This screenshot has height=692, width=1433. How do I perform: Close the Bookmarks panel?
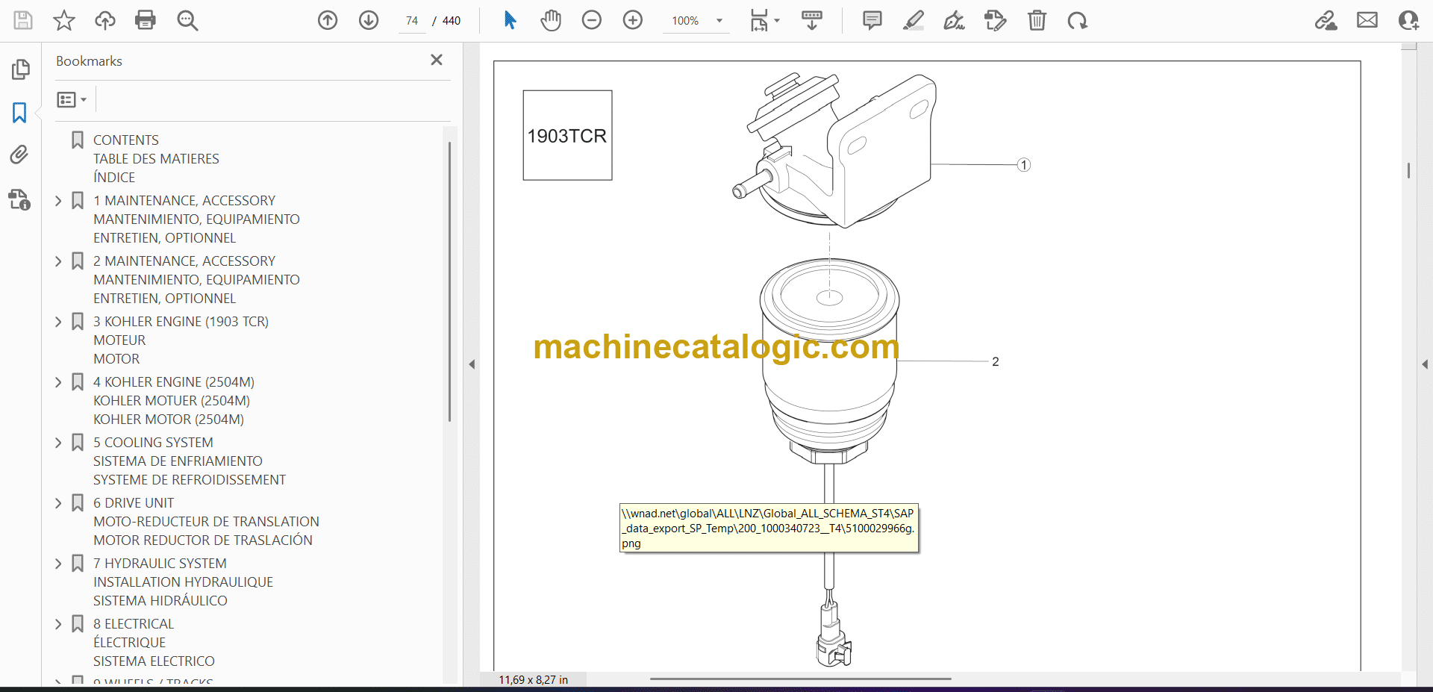(437, 60)
